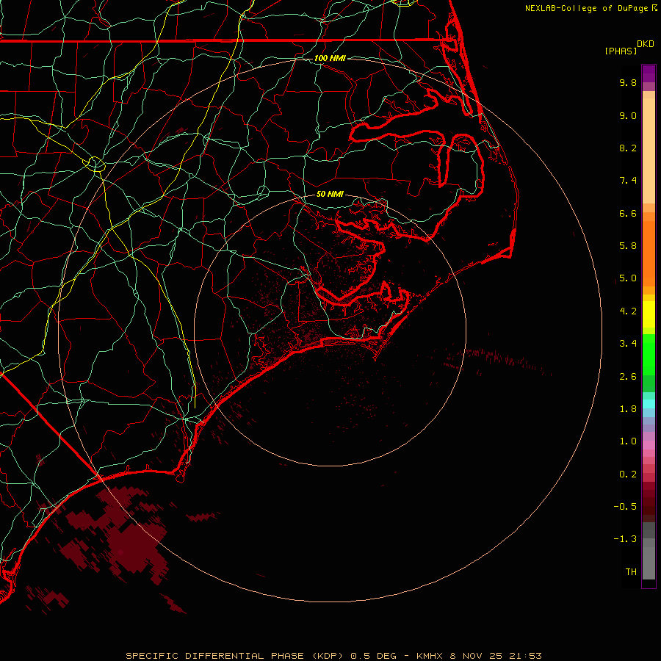Click the purple top segment of the color bar
The image size is (661, 661).
pyautogui.click(x=649, y=73)
